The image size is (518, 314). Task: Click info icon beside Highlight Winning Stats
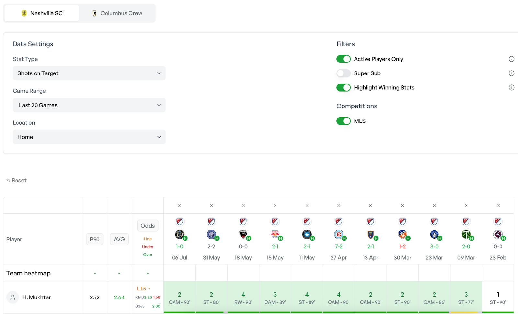[512, 87]
